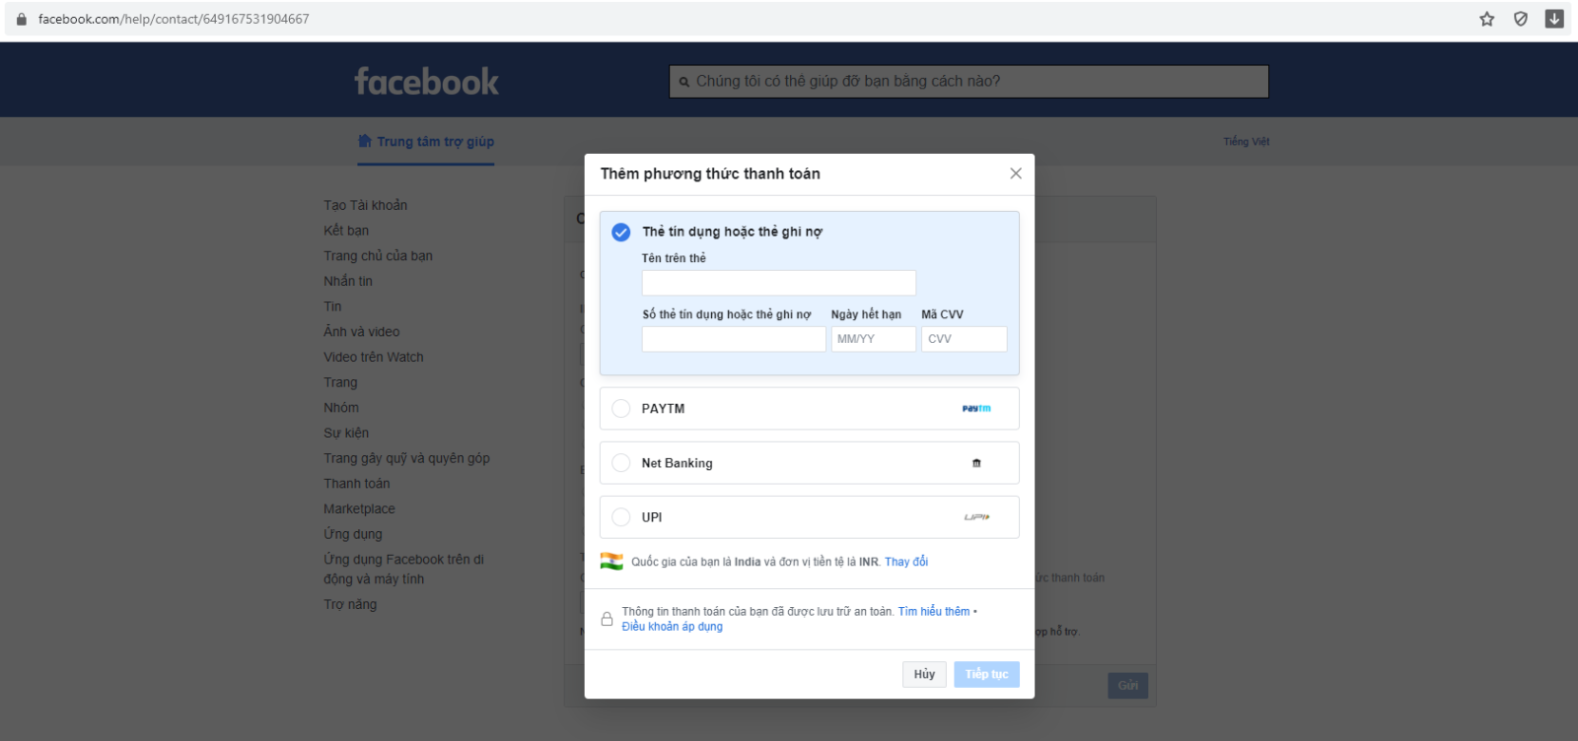Open Ứng dụng sidebar item
This screenshot has height=741, width=1578.
(353, 534)
